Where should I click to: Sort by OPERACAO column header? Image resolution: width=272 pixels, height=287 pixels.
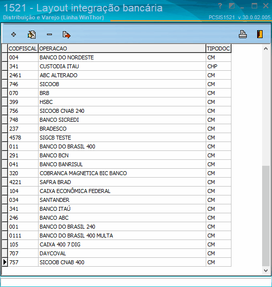[x=122, y=48]
